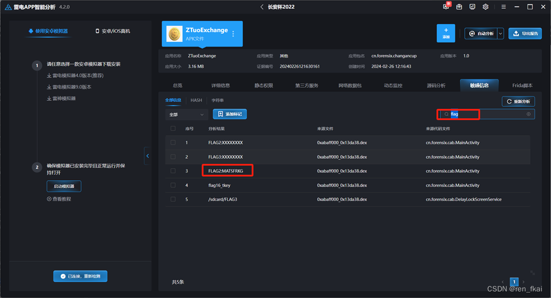Open the 源码分析 tab
The image size is (551, 298).
(436, 85)
